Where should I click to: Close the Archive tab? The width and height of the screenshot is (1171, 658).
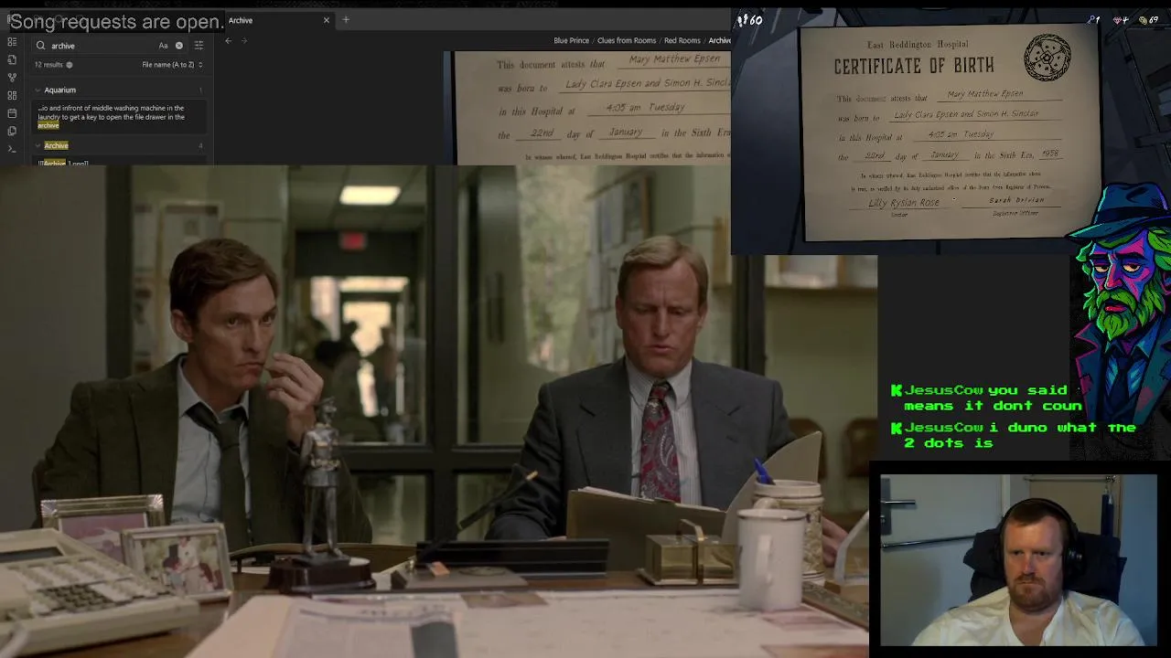click(327, 20)
